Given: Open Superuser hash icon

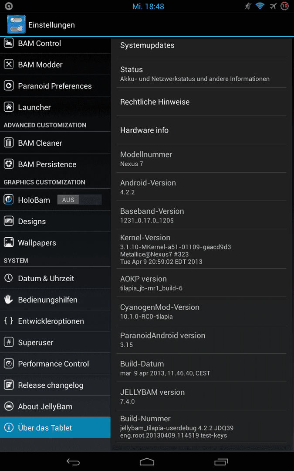Looking at the screenshot, I should pos(9,342).
